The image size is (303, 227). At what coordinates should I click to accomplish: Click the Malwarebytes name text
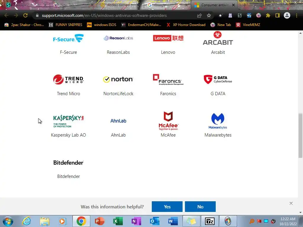pos(218,135)
